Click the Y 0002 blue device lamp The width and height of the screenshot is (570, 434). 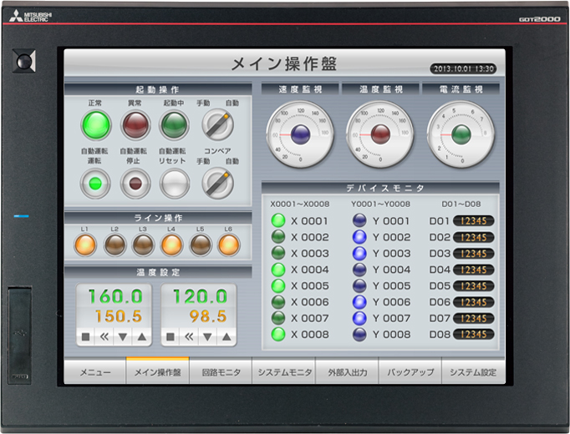[x=359, y=237]
